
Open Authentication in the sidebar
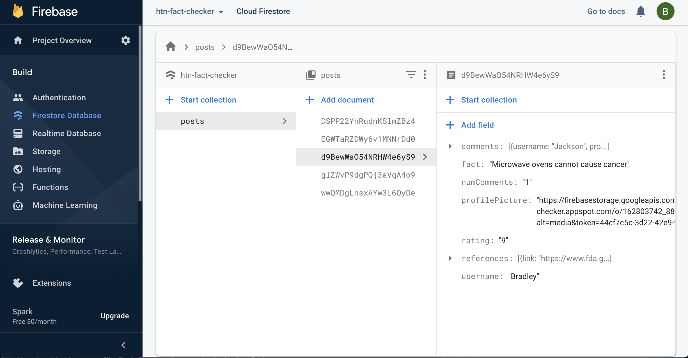(59, 97)
